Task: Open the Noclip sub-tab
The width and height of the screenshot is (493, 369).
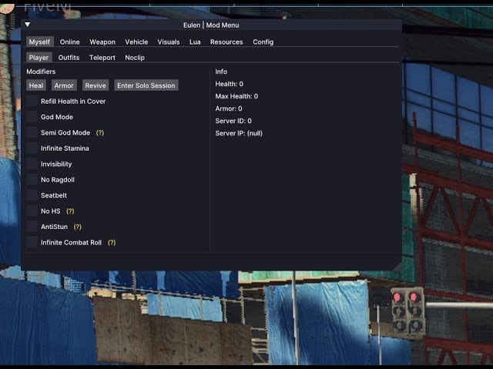Action: click(135, 58)
